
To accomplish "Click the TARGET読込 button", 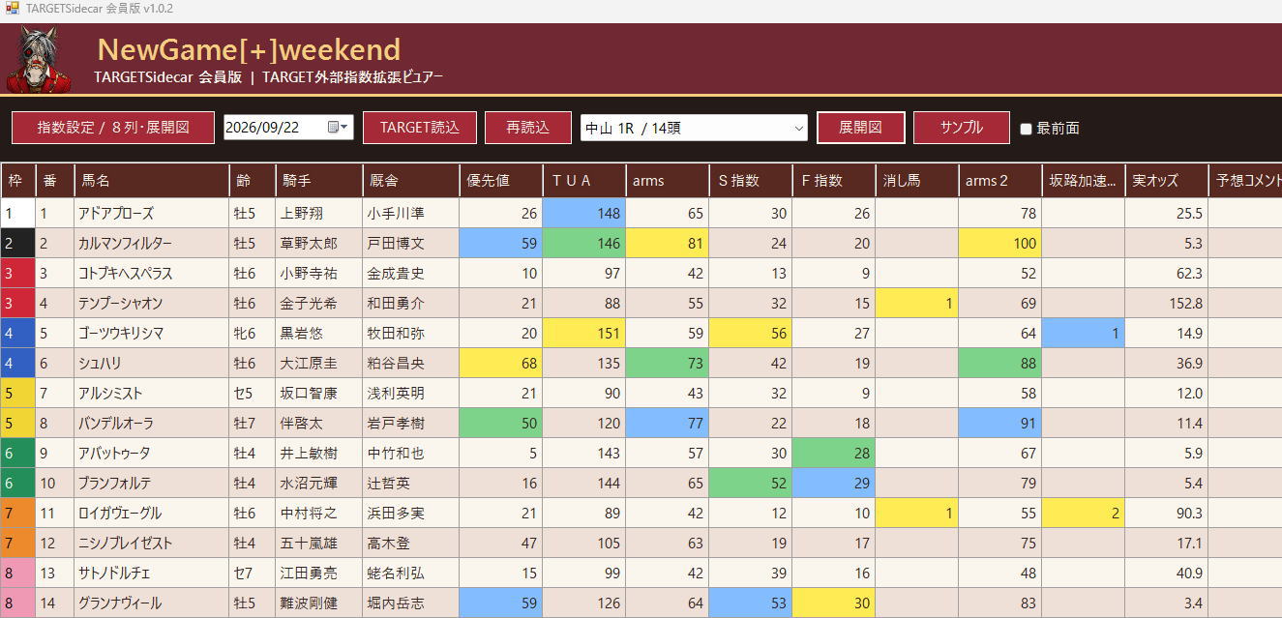I will click(420, 128).
